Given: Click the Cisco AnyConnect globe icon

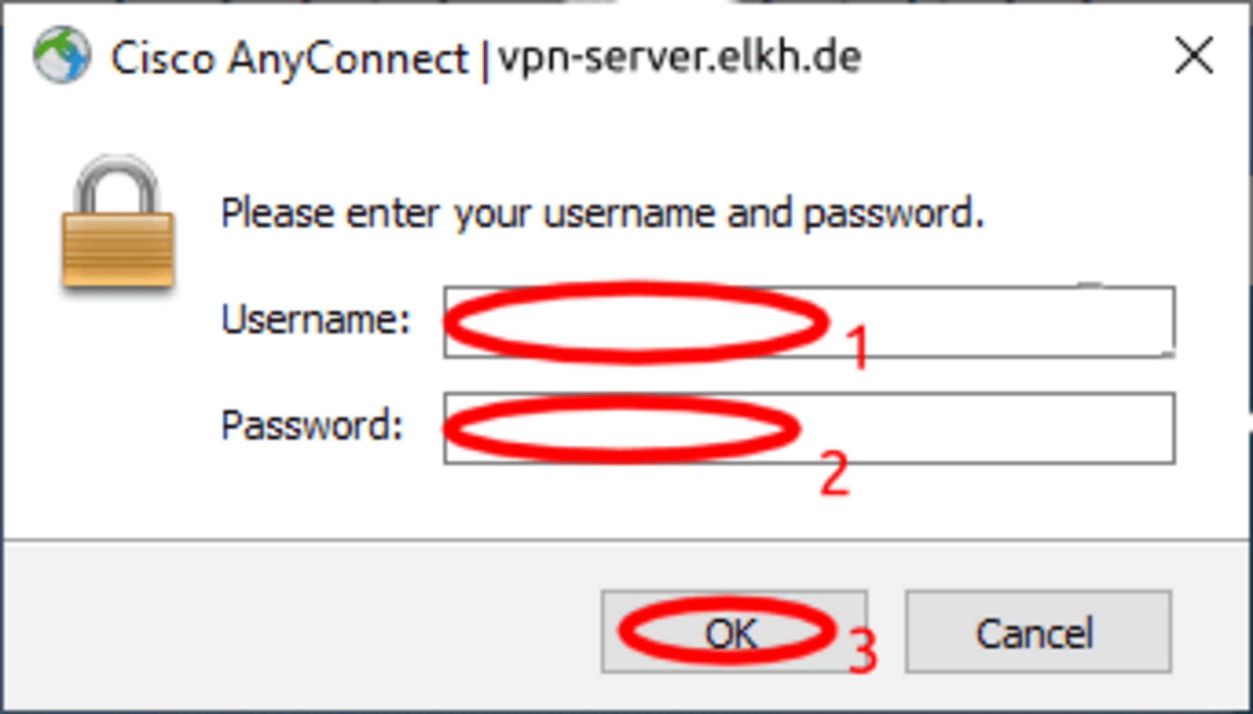Looking at the screenshot, I should [62, 55].
